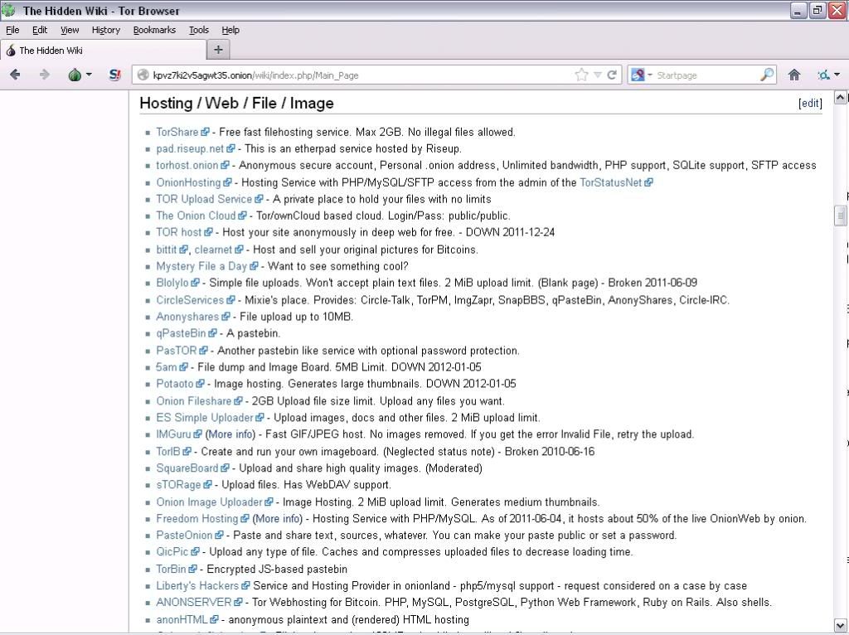Open the Anonyshares link
849x635 pixels.
(x=187, y=317)
